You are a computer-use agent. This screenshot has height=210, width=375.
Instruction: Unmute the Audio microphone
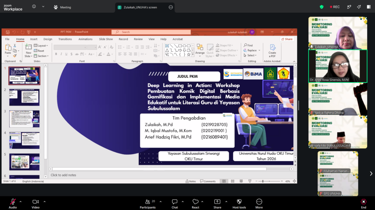coord(13,202)
